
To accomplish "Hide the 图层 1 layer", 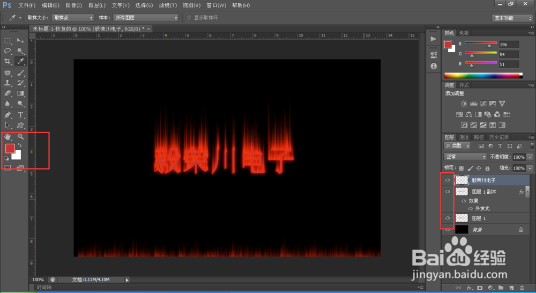I will (x=448, y=218).
